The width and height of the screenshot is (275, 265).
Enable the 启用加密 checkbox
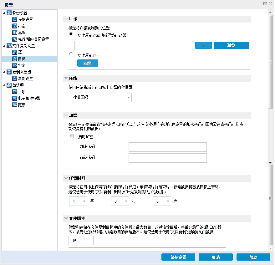point(72,136)
